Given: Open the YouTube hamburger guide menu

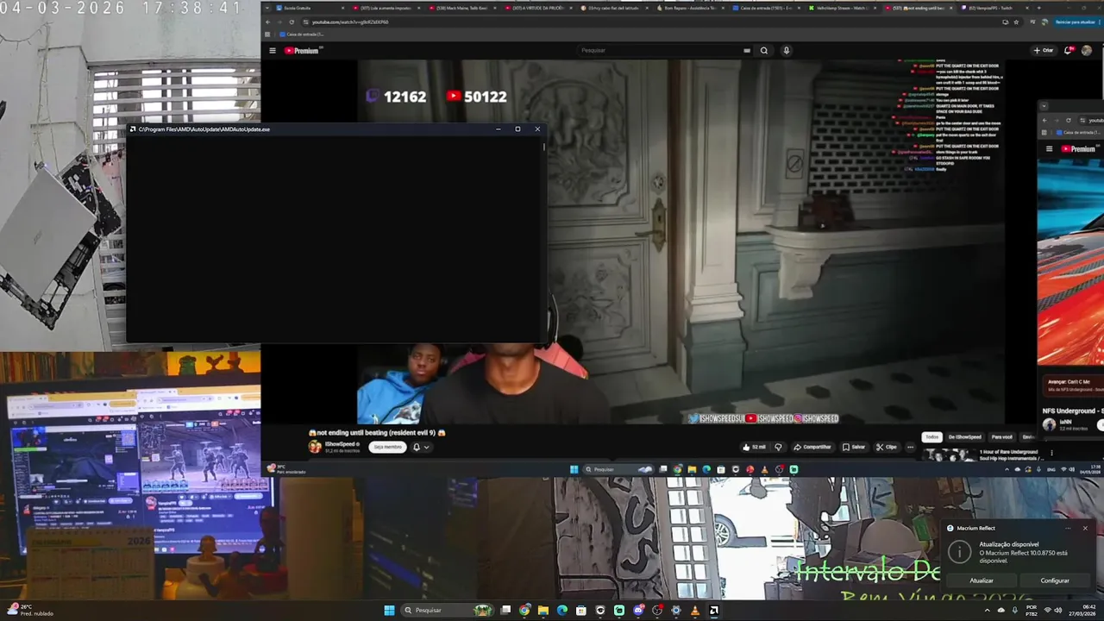Looking at the screenshot, I should [273, 51].
